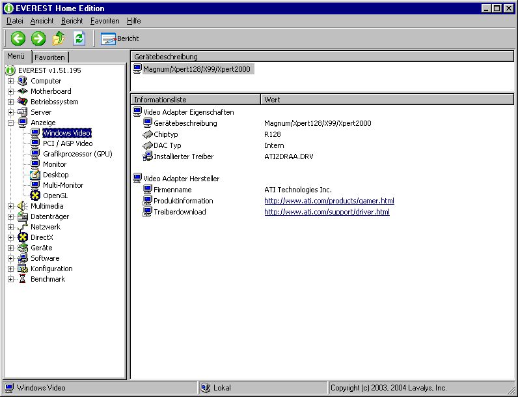Expand the Multimedia tree node

coord(10,206)
